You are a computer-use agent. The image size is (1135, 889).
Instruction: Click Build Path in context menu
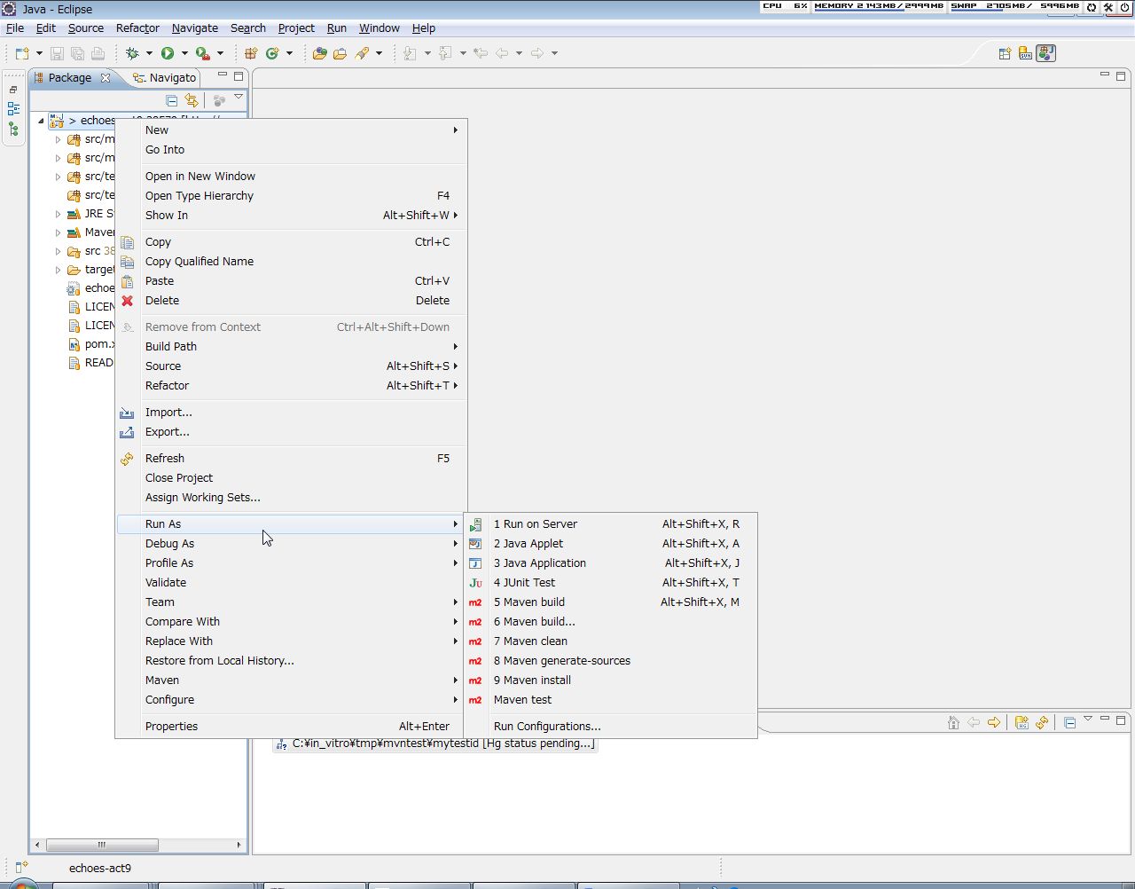(292, 347)
